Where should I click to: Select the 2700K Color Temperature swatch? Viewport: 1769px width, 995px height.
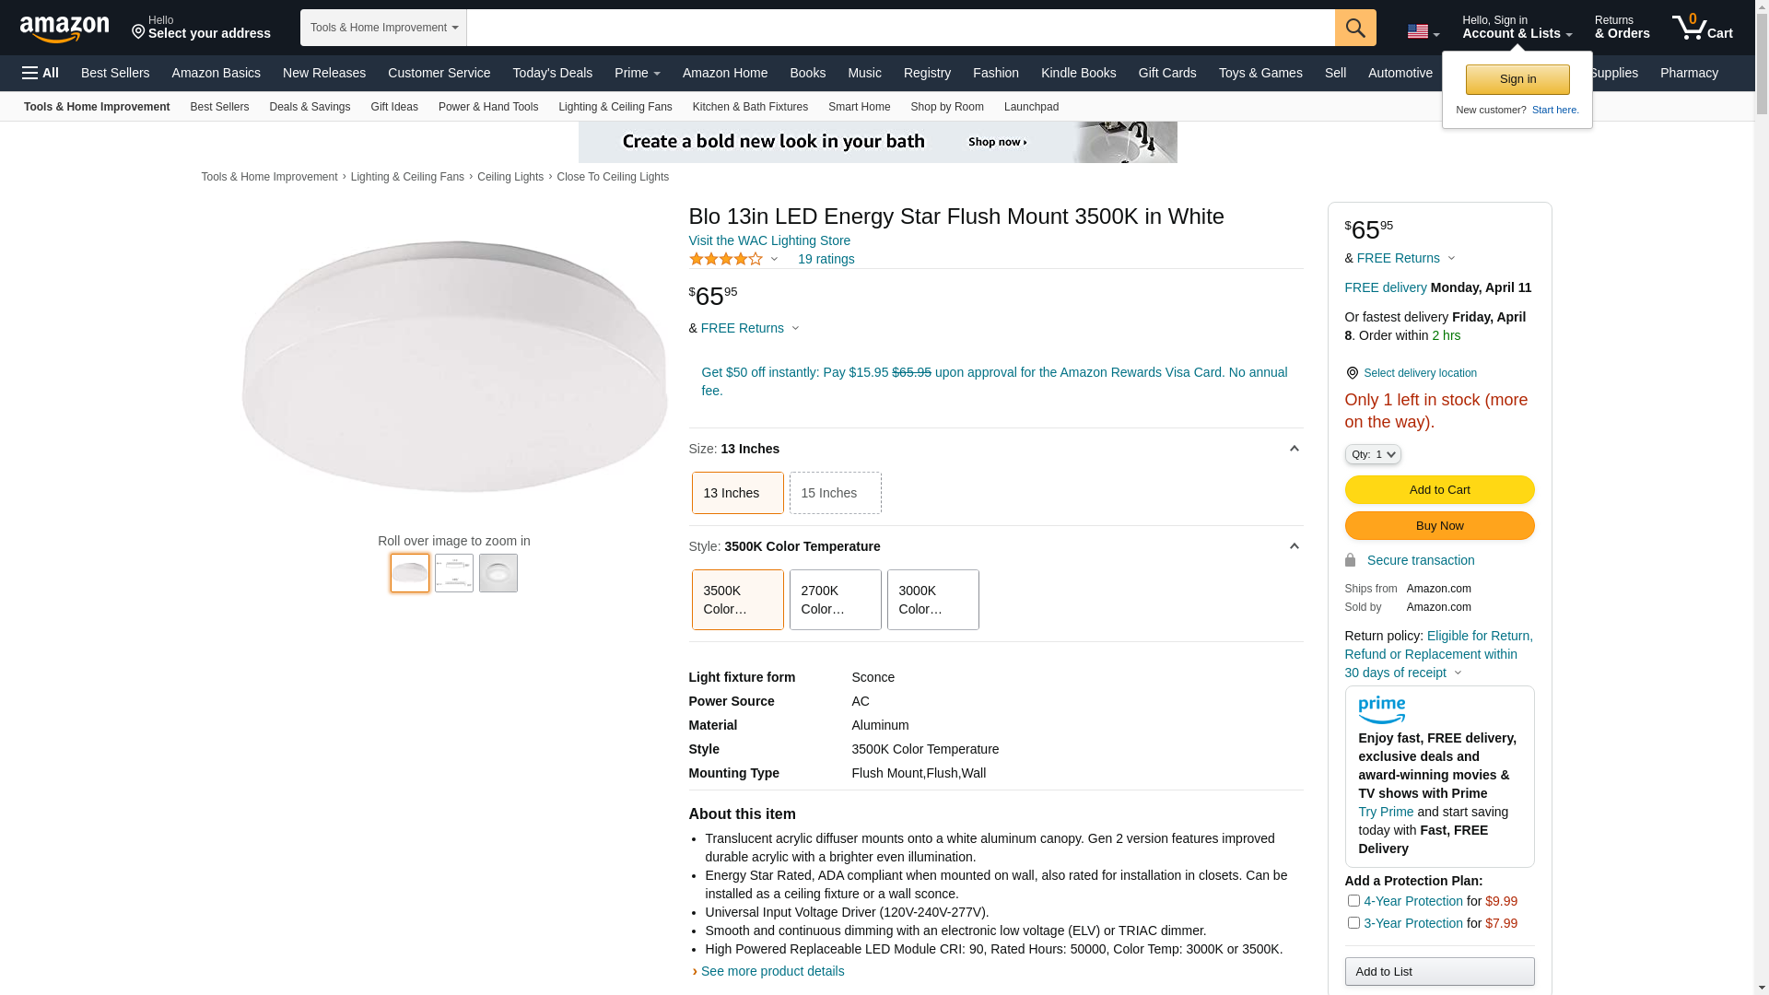tap(835, 600)
